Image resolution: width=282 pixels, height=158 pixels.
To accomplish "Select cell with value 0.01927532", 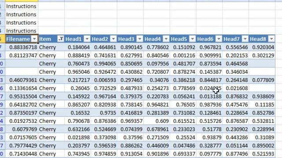I will [x=22, y=121].
